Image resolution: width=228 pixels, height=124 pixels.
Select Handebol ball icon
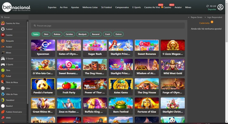tap(3, 100)
